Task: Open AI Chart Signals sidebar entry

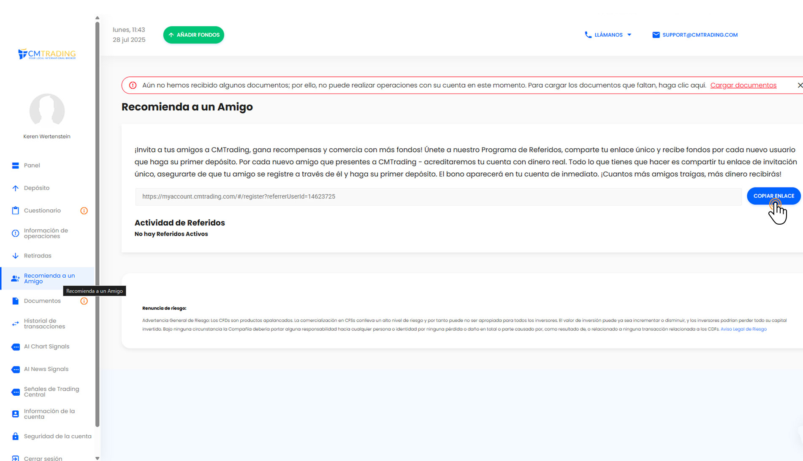Action: 48,347
